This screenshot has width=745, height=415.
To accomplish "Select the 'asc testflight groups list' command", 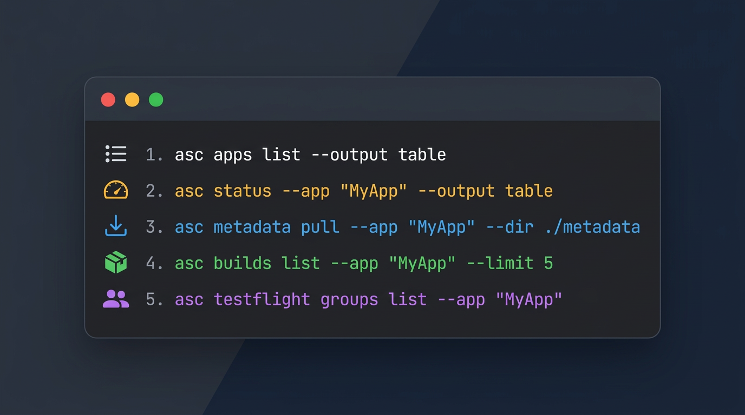I will 300,299.
